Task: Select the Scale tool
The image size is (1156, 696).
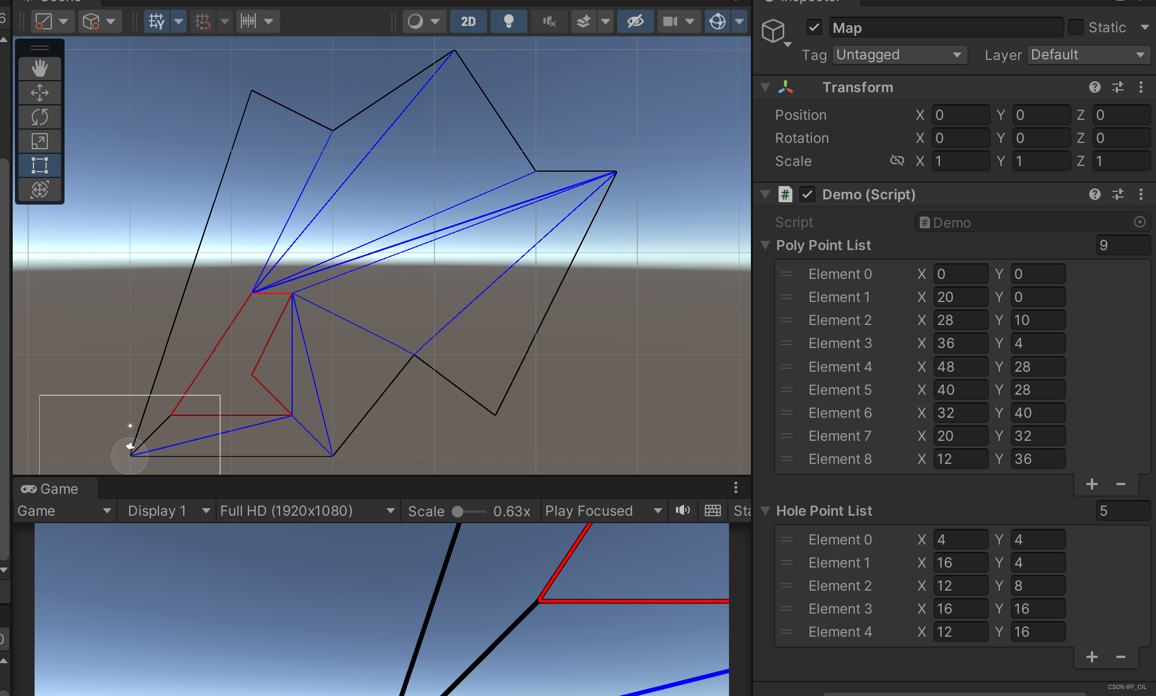Action: coord(39,141)
